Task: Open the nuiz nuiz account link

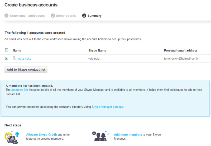Action: (24, 59)
